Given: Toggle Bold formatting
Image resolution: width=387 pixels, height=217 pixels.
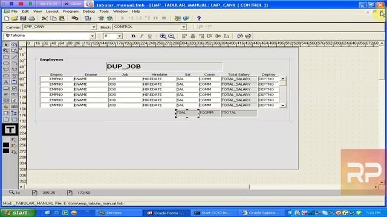Looking at the screenshot, I should [x=133, y=36].
